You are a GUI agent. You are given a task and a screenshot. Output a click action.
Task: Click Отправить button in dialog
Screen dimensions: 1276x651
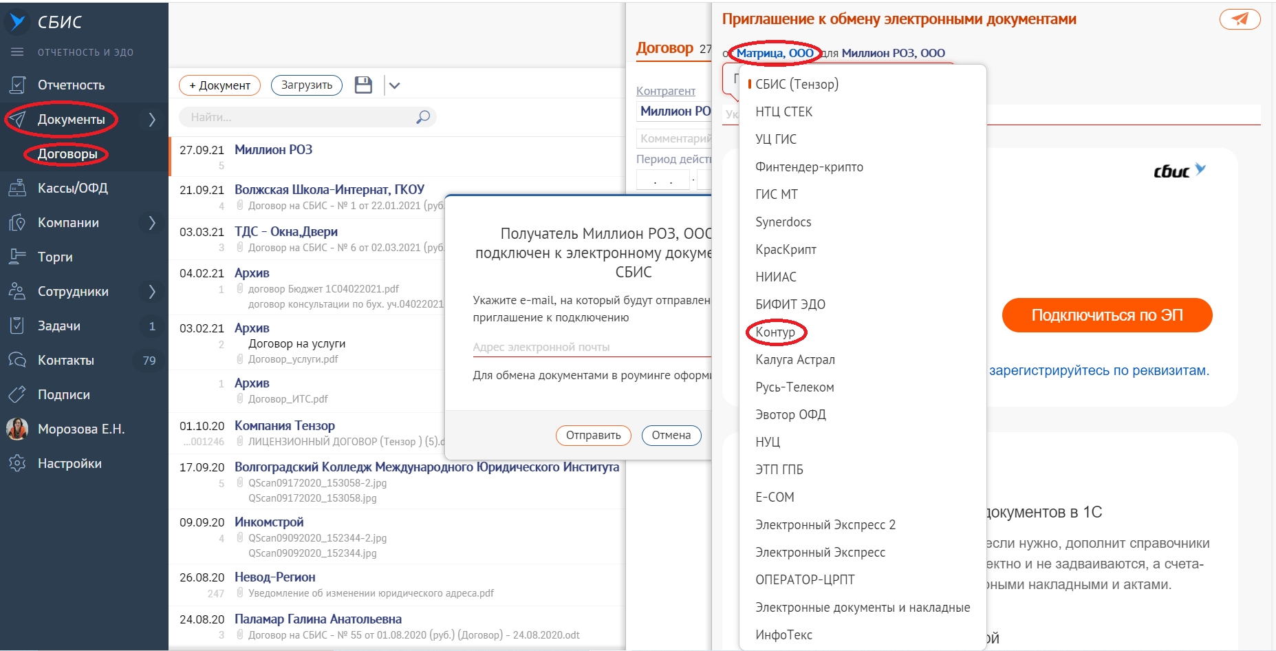pyautogui.click(x=593, y=435)
